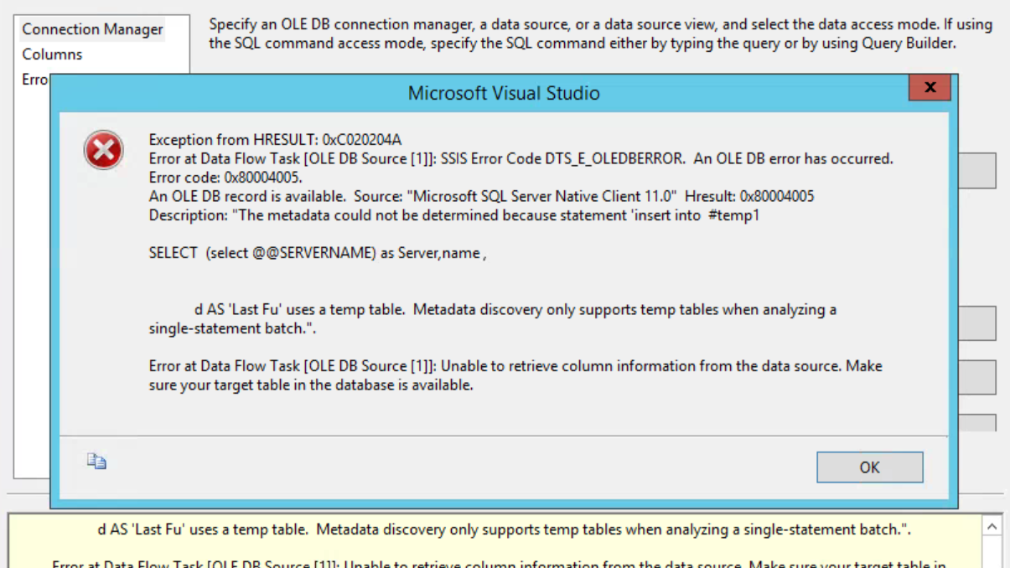The width and height of the screenshot is (1010, 568).
Task: Click the OLE DB connection description text
Action: coord(600,34)
